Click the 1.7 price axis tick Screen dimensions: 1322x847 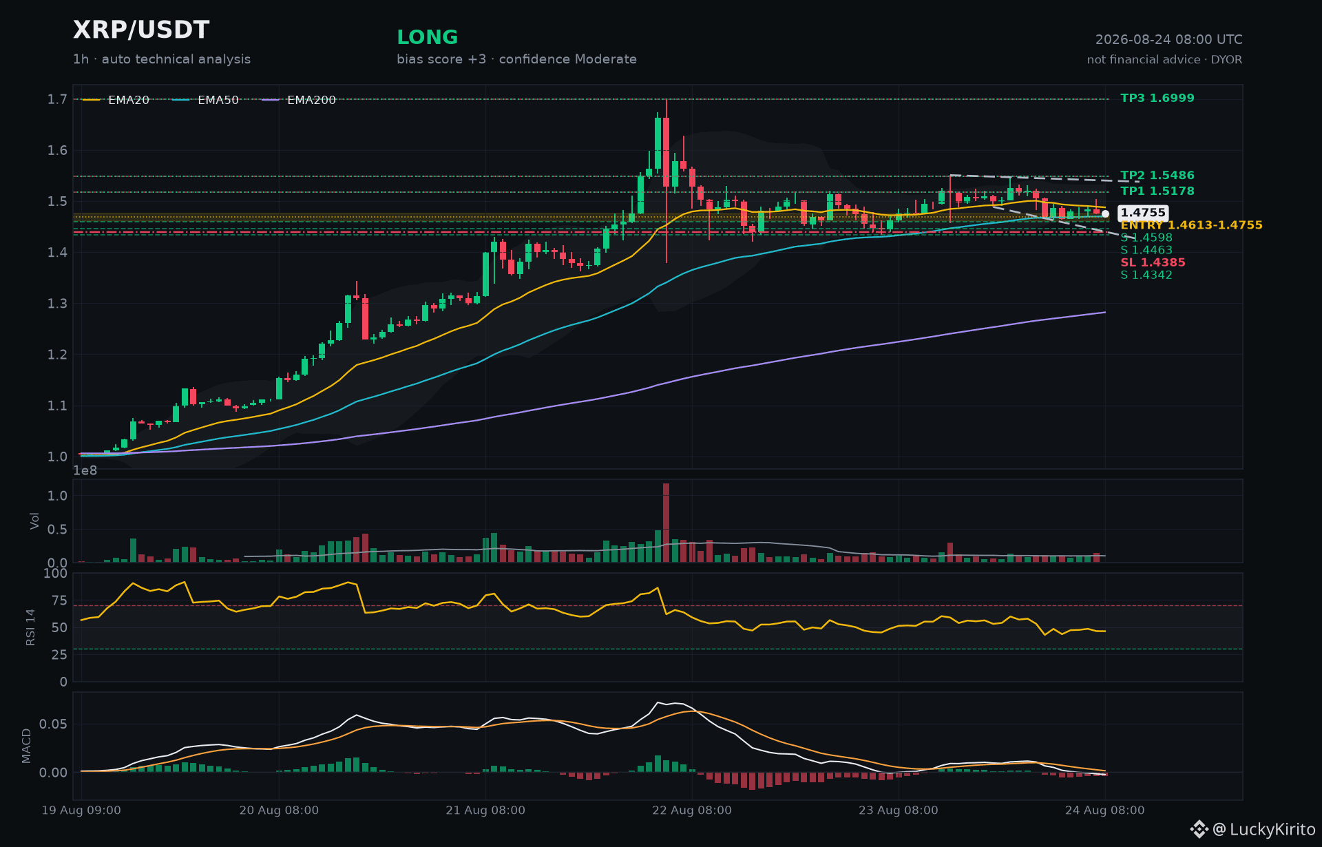[x=57, y=100]
